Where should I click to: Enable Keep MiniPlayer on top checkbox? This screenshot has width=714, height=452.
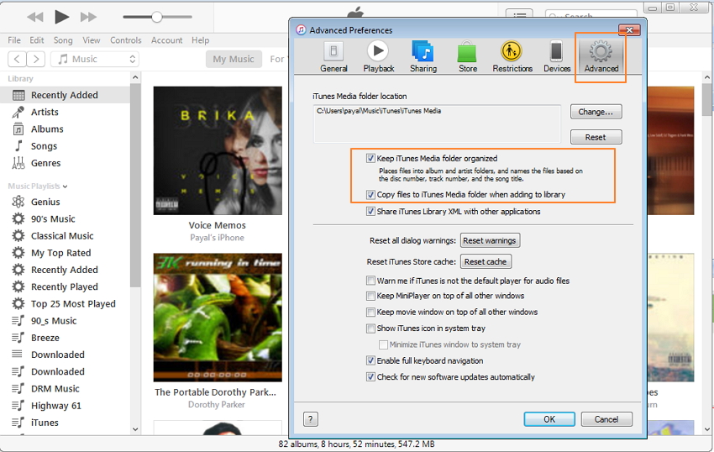[370, 297]
